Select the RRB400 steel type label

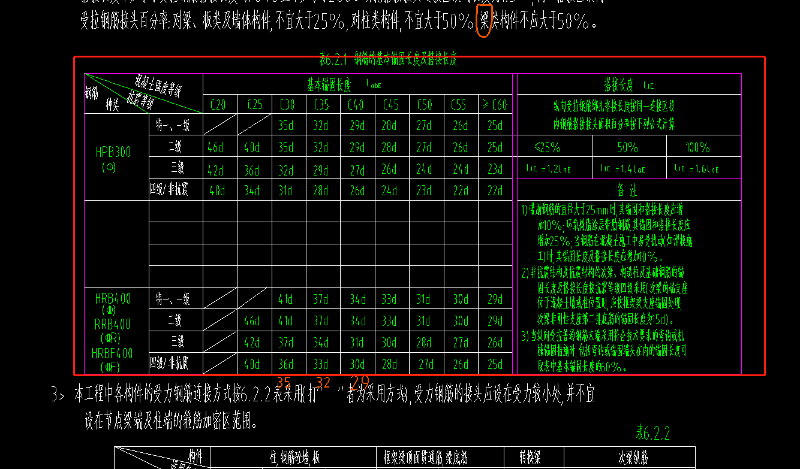click(113, 325)
